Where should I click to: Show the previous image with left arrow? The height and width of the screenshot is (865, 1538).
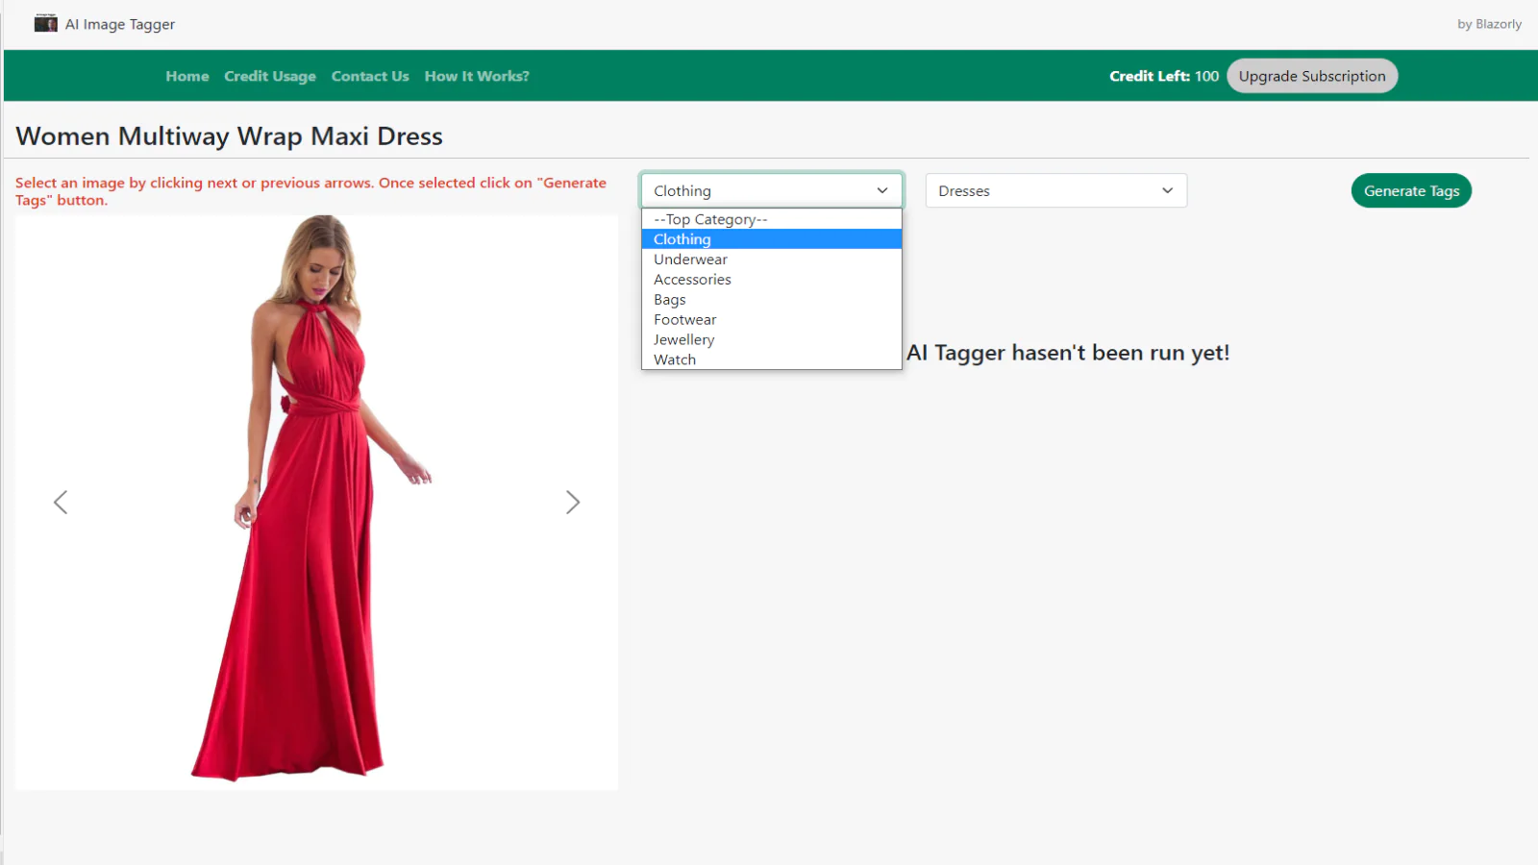[61, 503]
